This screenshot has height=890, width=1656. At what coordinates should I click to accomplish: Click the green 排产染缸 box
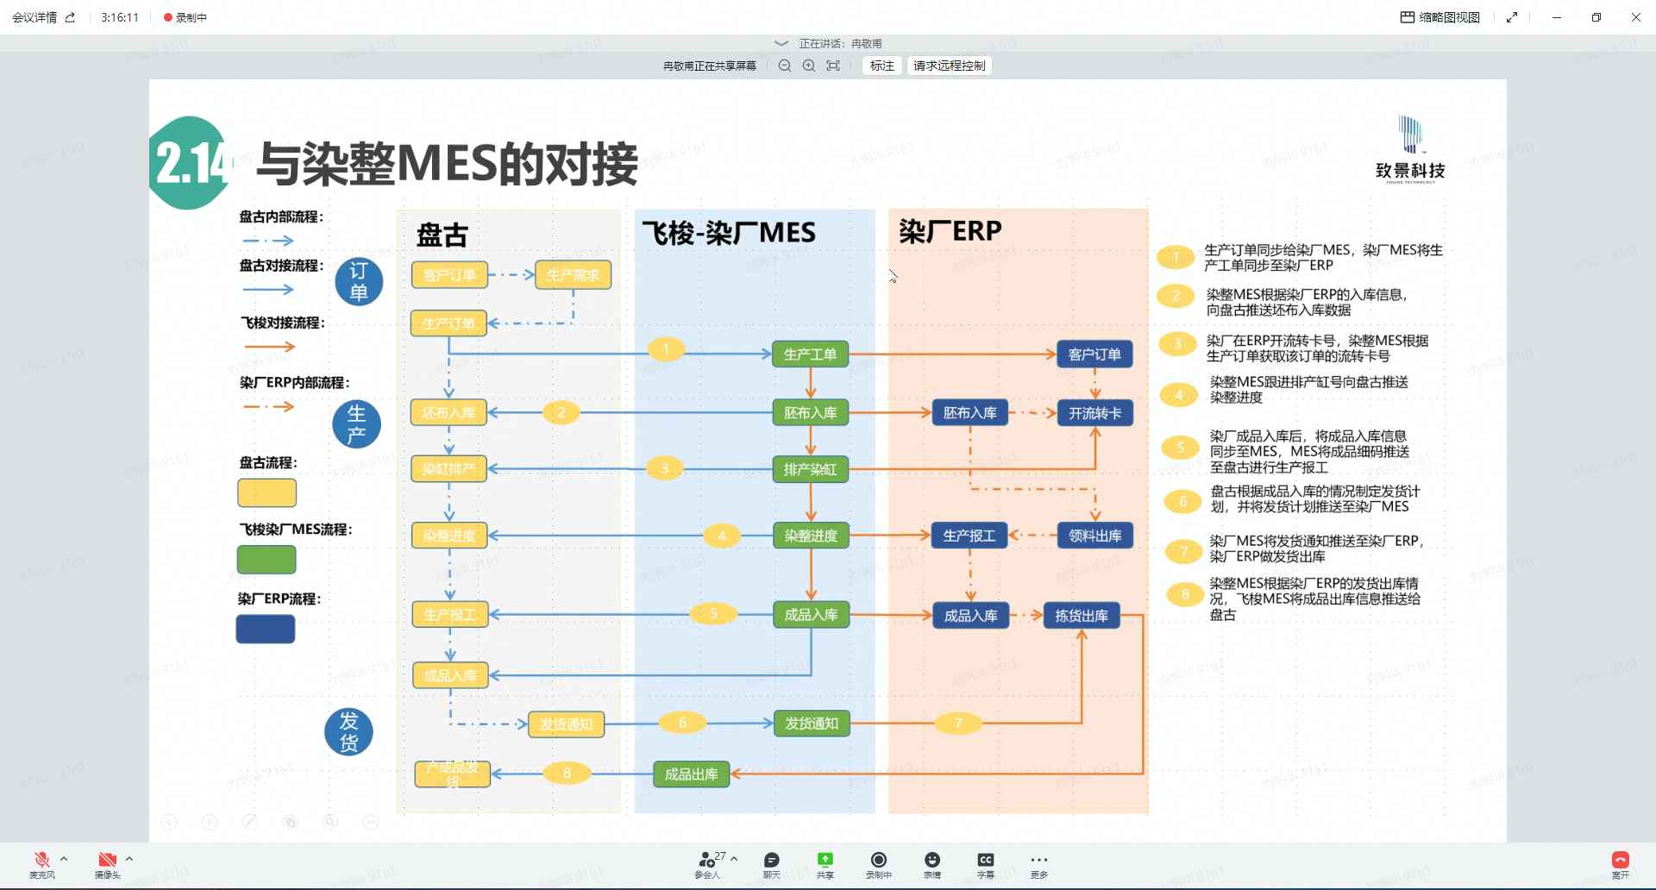click(x=810, y=469)
